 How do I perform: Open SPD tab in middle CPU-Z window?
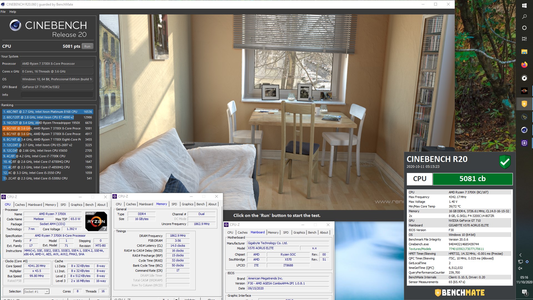tap(174, 204)
